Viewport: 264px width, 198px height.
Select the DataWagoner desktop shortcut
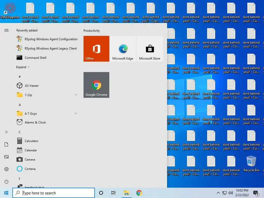pyautogui.click(x=10, y=10)
